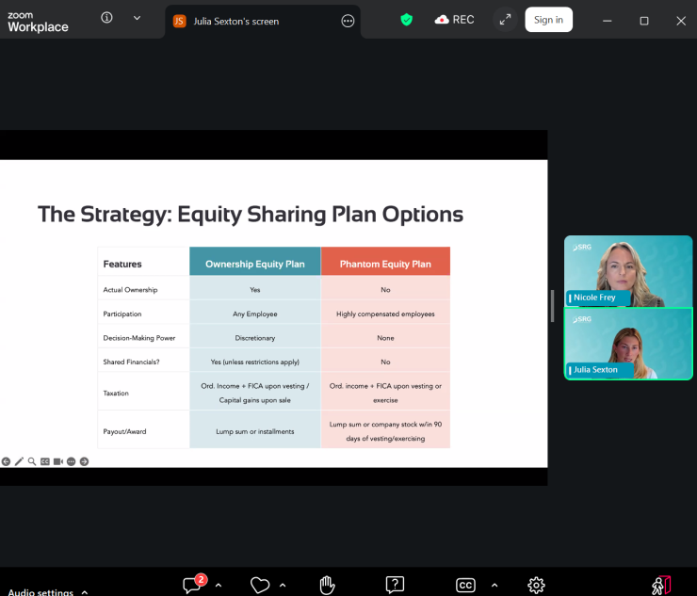Maximize the Zoom window
The width and height of the screenshot is (697, 596).
[644, 21]
